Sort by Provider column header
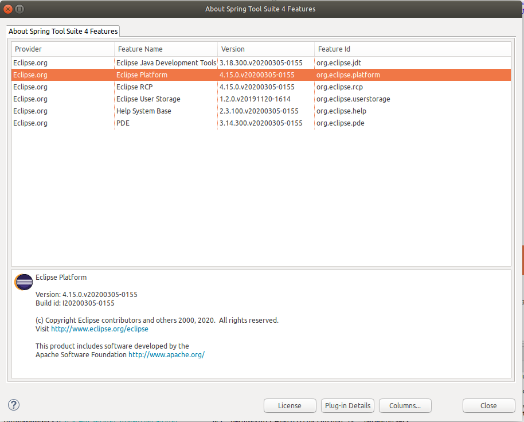The image size is (524, 422). [63, 49]
